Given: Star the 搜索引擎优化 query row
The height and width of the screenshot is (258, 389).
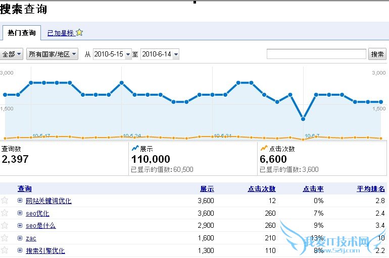Looking at the screenshot, I should tap(5, 250).
